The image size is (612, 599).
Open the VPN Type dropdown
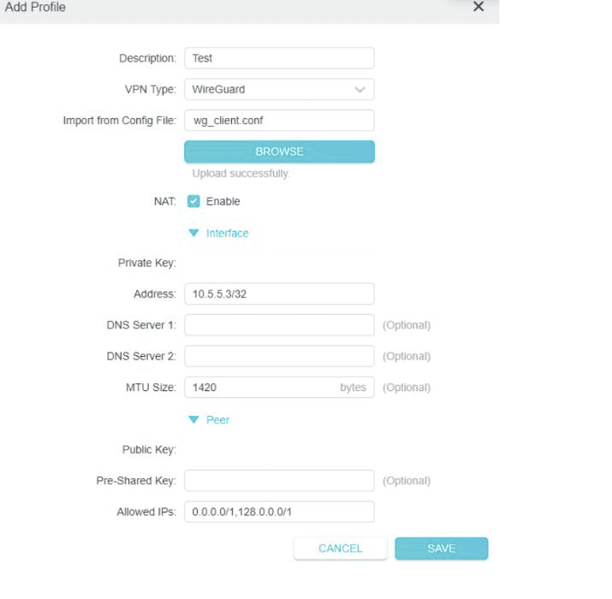click(279, 89)
